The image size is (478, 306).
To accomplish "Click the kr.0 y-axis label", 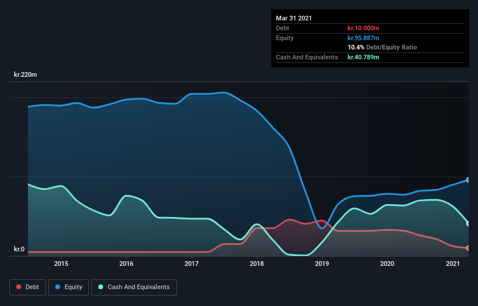I will 19,249.
